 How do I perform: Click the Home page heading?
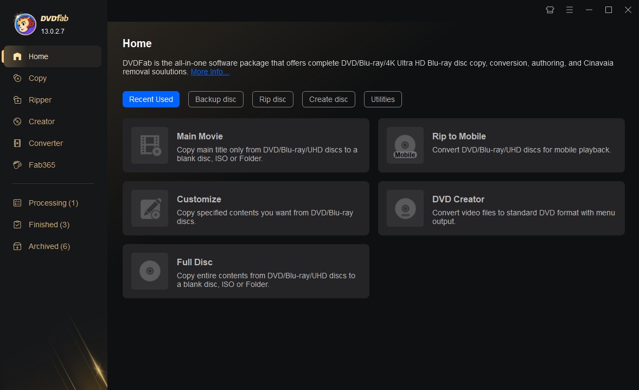tap(137, 43)
